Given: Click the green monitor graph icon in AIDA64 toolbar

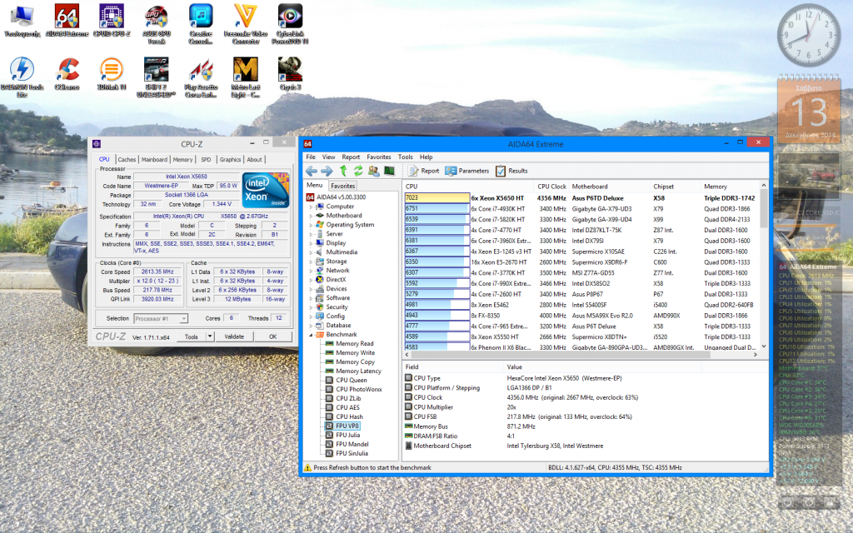Looking at the screenshot, I should (x=389, y=171).
